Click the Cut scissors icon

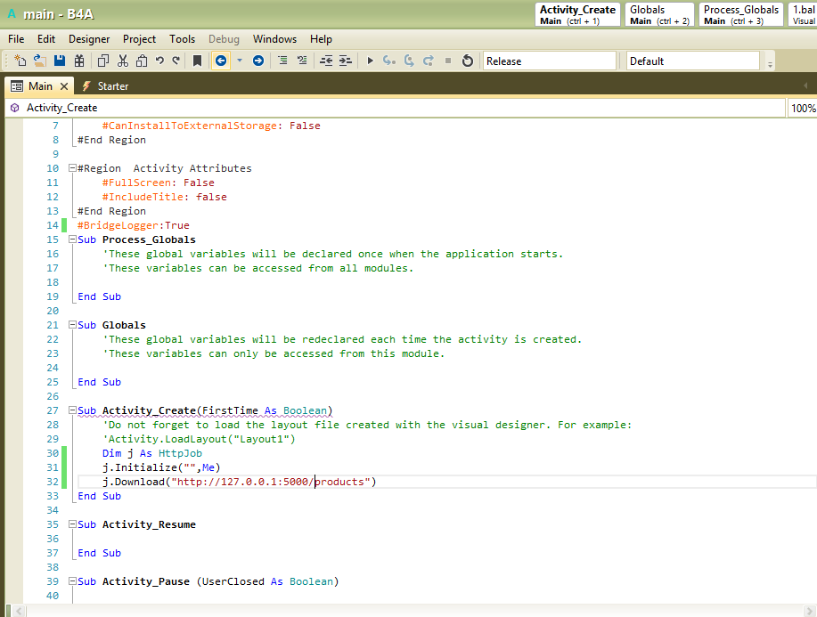[x=122, y=61]
